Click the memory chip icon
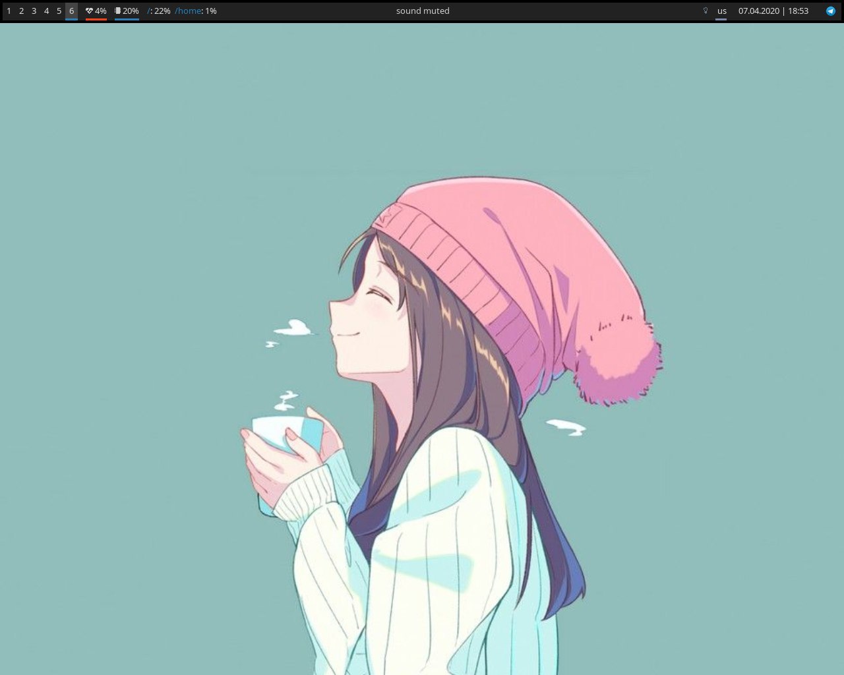 click(117, 11)
